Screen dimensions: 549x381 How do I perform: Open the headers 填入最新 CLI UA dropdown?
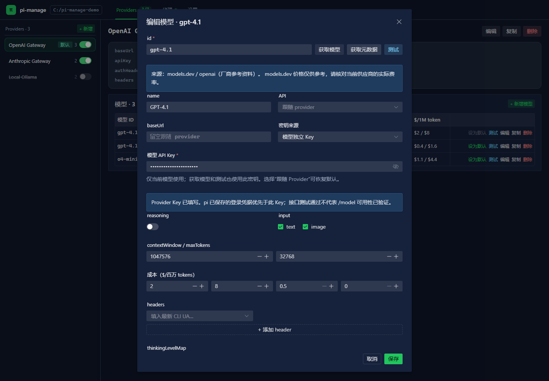pos(200,316)
